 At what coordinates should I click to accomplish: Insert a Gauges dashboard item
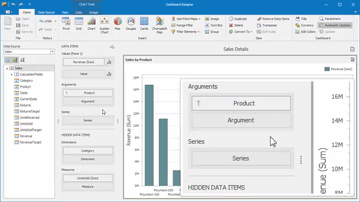(x=131, y=24)
